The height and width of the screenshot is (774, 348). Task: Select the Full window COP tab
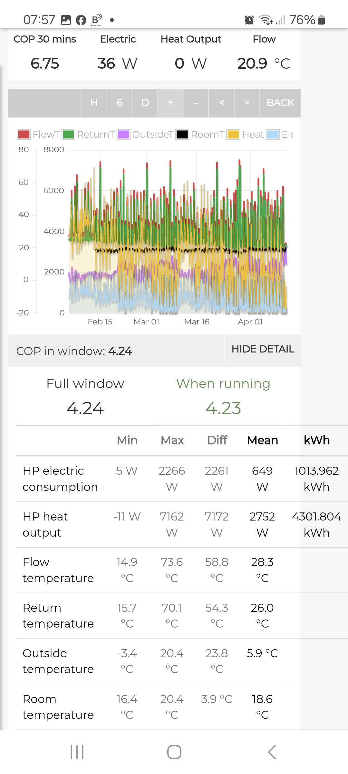[x=85, y=396]
